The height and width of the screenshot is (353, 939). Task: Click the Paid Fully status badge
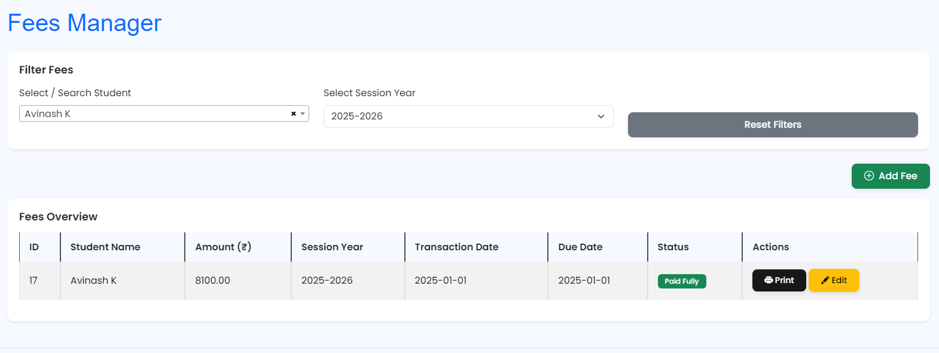(682, 281)
